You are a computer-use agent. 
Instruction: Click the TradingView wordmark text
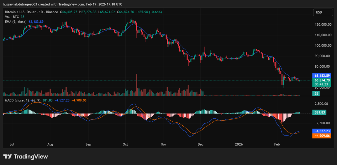pyautogui.click(x=30, y=156)
